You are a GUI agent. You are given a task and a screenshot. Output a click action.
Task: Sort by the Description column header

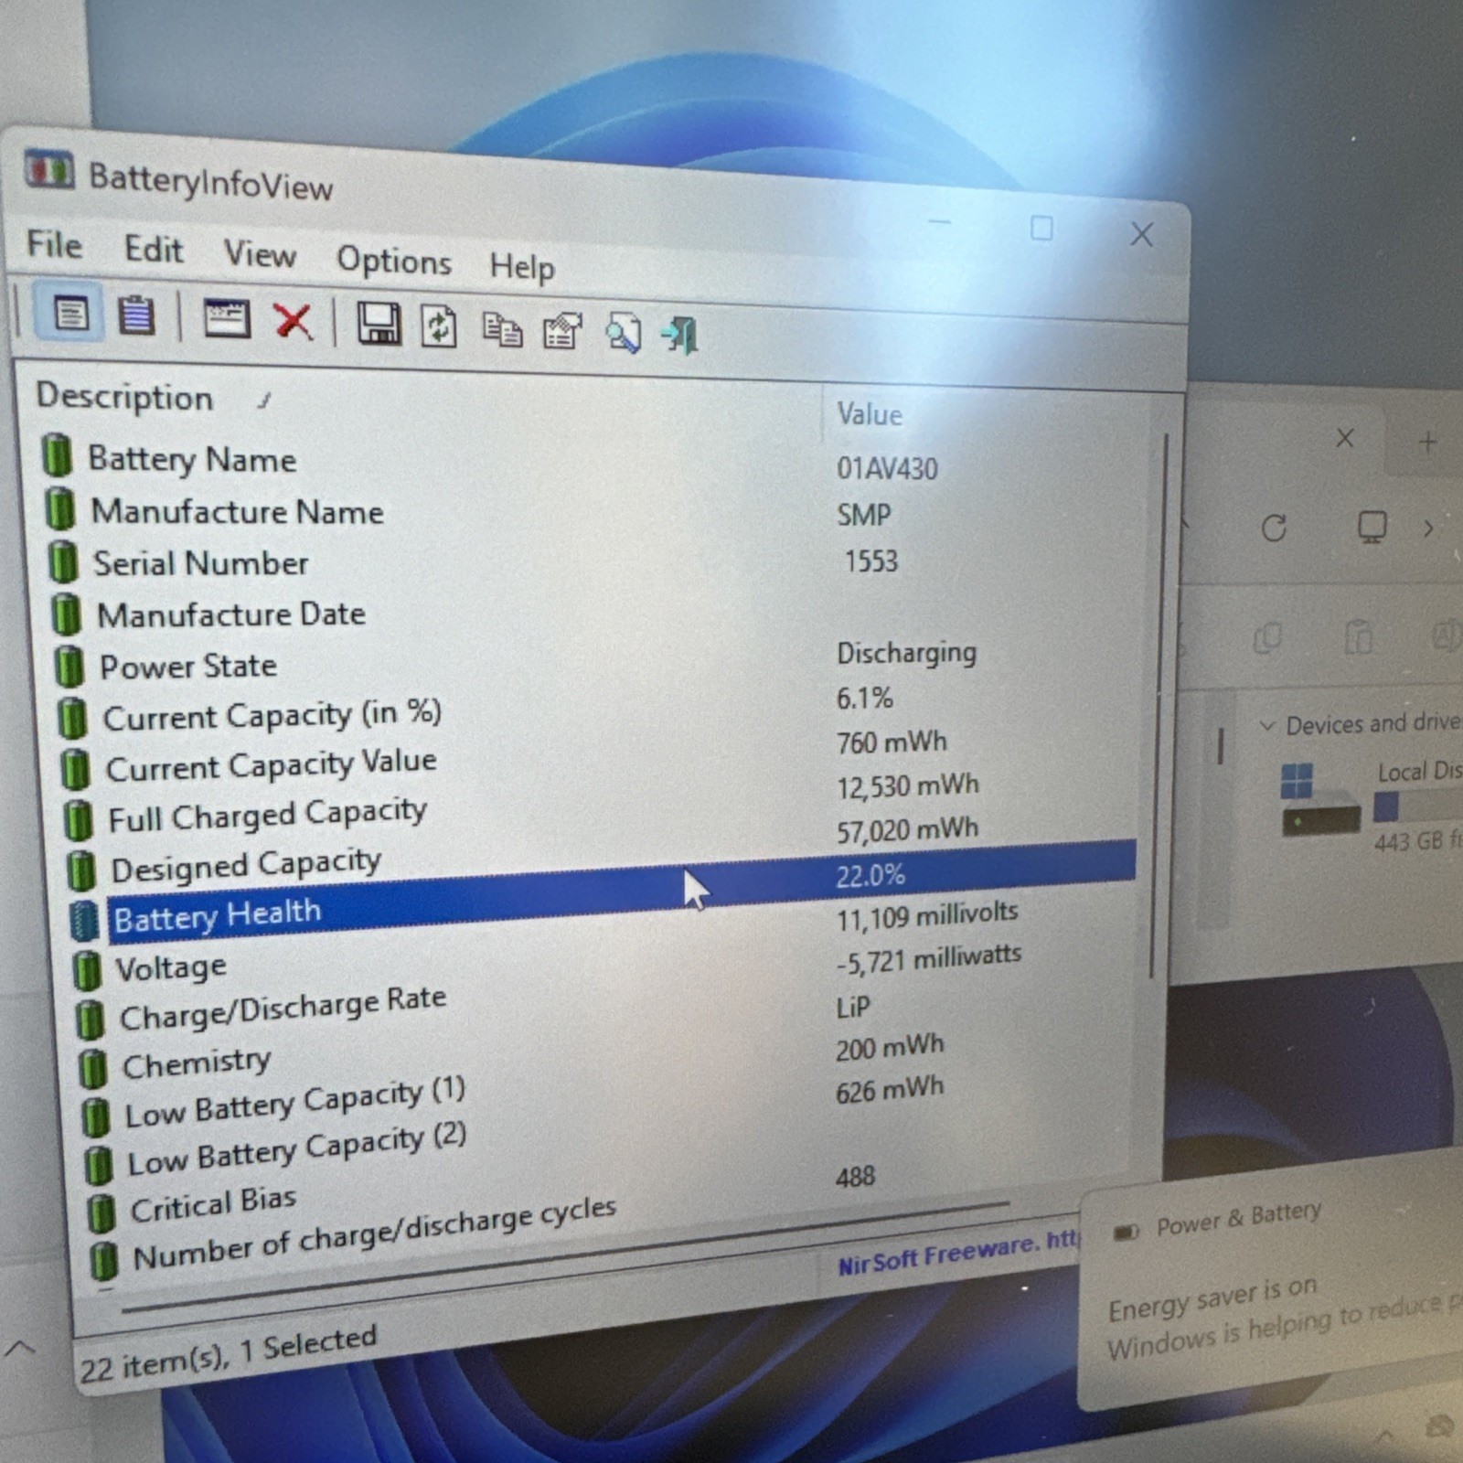pos(124,397)
